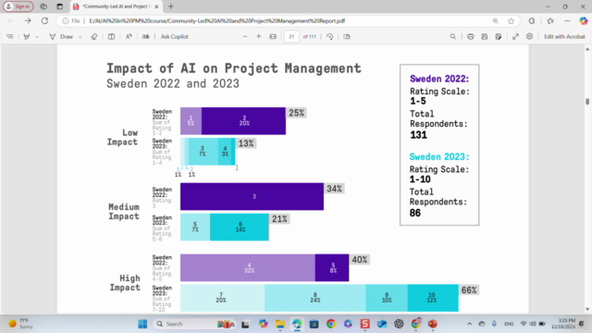
Task: Open the PDF table of contents sidebar
Action: [10, 37]
